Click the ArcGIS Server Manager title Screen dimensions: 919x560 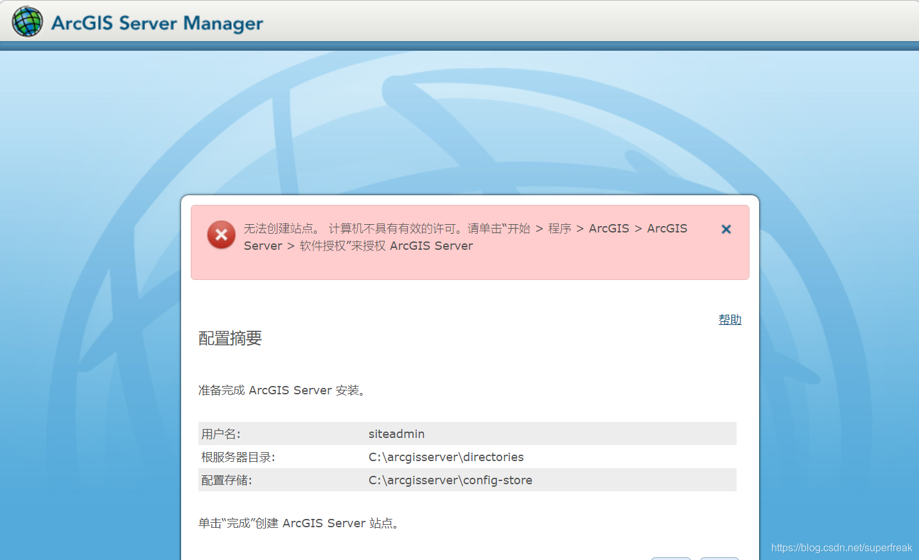(157, 23)
